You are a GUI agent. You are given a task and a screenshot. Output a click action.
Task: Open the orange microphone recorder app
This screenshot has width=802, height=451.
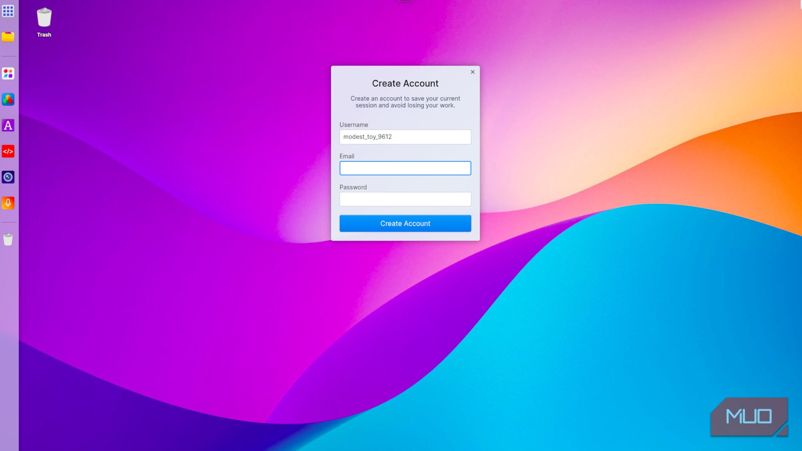point(8,203)
